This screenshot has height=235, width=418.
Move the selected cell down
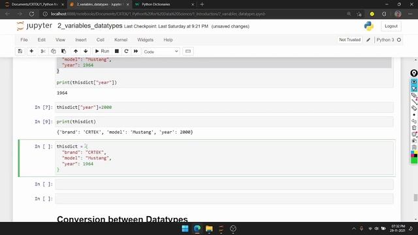click(x=86, y=51)
